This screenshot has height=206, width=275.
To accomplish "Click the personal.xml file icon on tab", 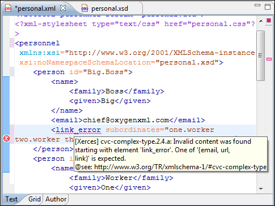I will [8, 8].
